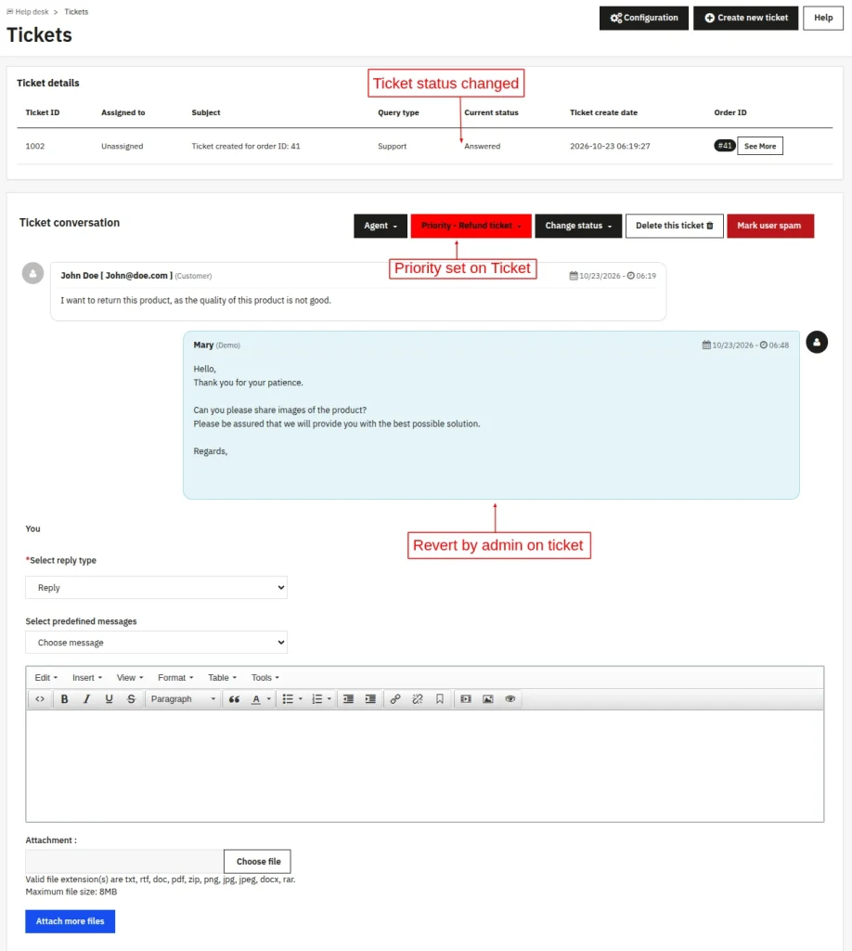Screen dimensions: 852x951
Task: Insert blockquote in editor
Action: coord(234,698)
